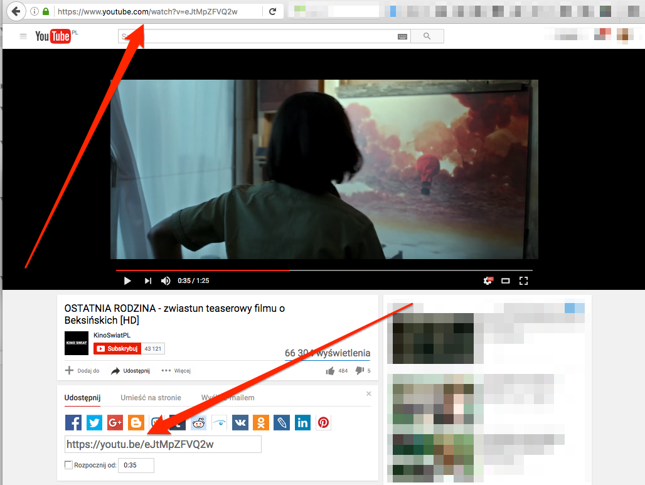Image resolution: width=645 pixels, height=485 pixels.
Task: Share on VK
Action: pyautogui.click(x=240, y=422)
